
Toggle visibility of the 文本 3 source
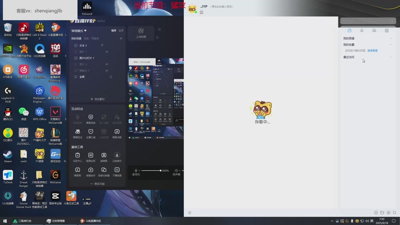[102, 45]
